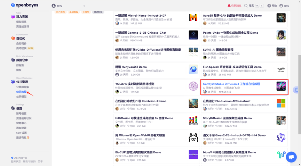Select the 大模型 tag filter
The image size is (301, 166).
click(x=86, y=12)
